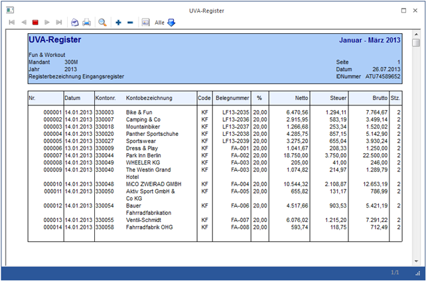Click the Kontobezeichnung column header
Image resolution: width=426 pixels, height=281 pixels.
coord(149,98)
